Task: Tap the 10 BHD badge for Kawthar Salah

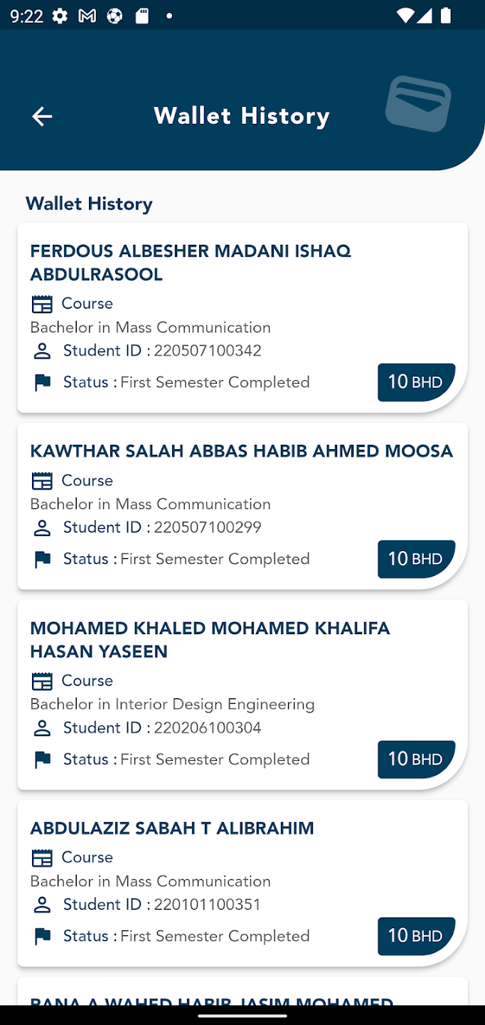Action: [x=415, y=559]
